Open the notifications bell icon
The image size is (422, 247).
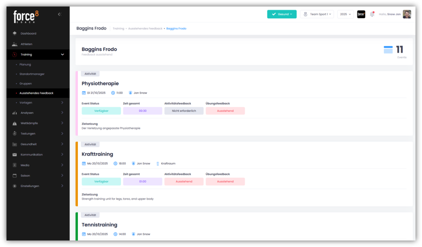tap(372, 14)
